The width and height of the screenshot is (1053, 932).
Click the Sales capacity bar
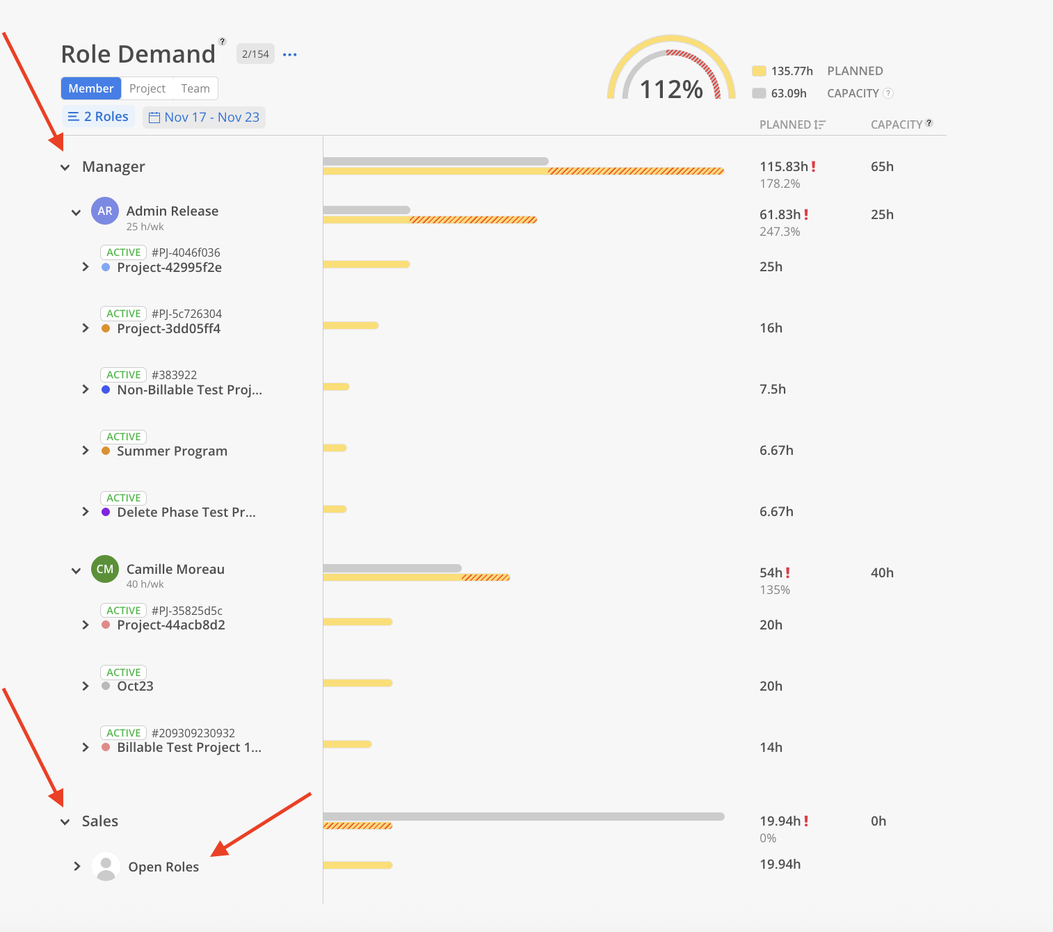pos(524,817)
